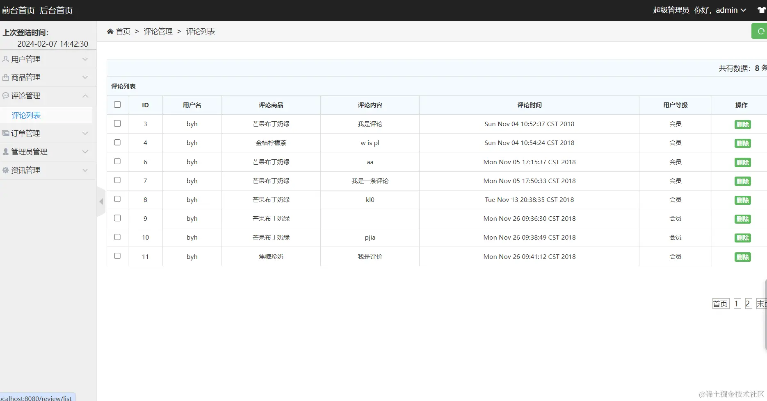
Task: Click the 用户名 column header
Action: tap(192, 105)
